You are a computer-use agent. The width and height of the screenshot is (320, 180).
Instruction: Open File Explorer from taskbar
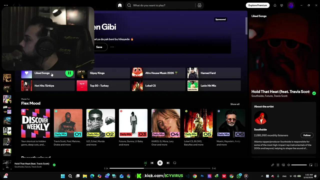85,176
